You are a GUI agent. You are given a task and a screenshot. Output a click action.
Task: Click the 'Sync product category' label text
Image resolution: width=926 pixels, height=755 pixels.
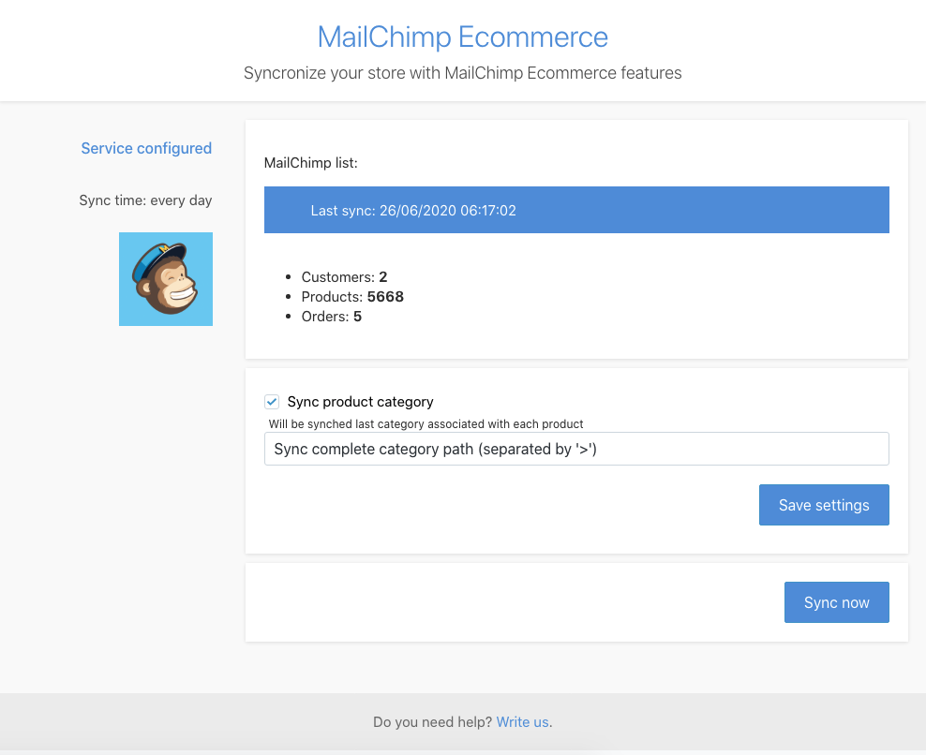tap(360, 402)
